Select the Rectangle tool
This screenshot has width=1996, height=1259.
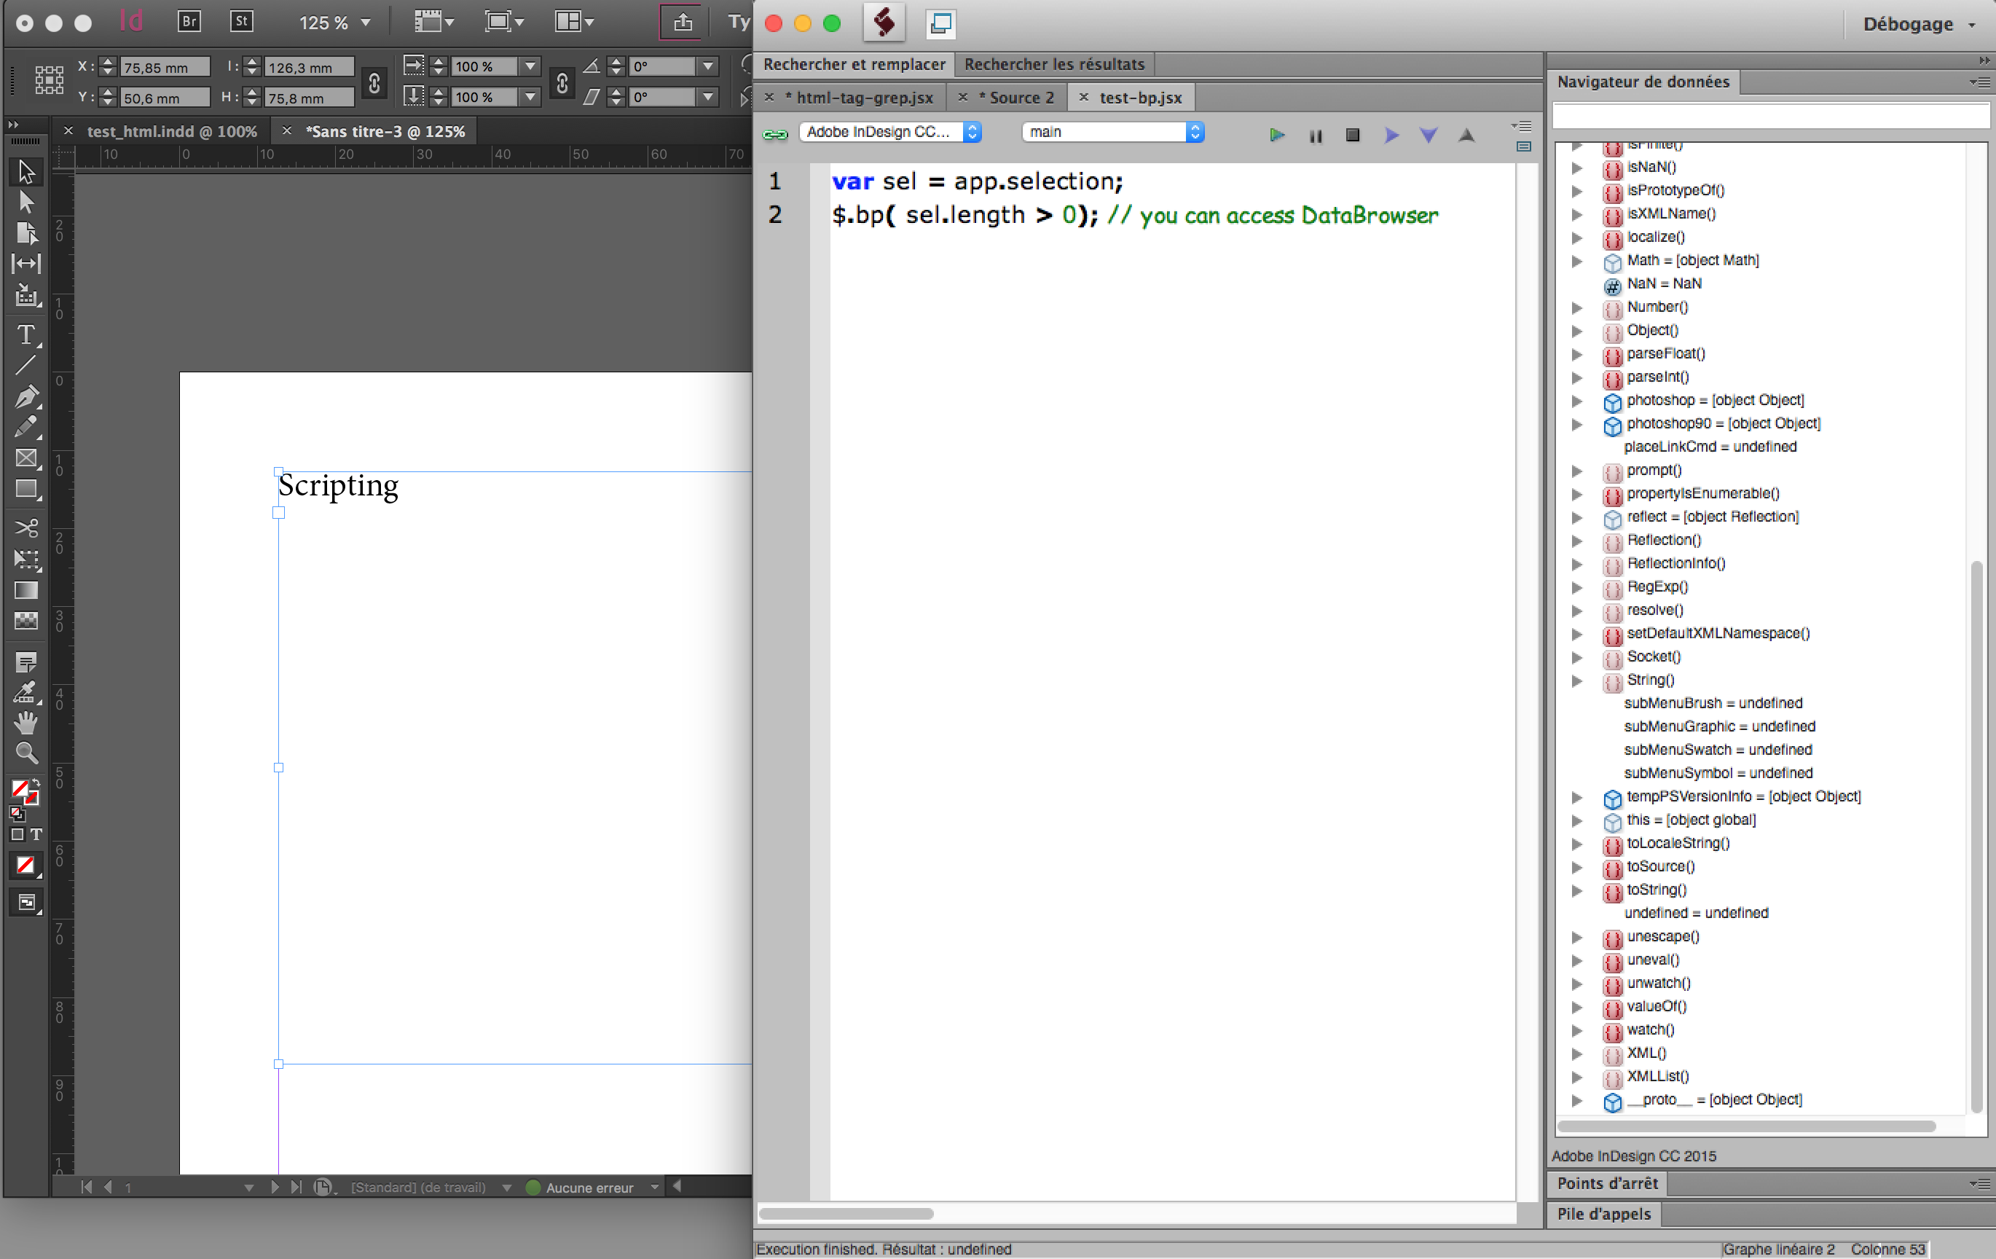pos(26,489)
